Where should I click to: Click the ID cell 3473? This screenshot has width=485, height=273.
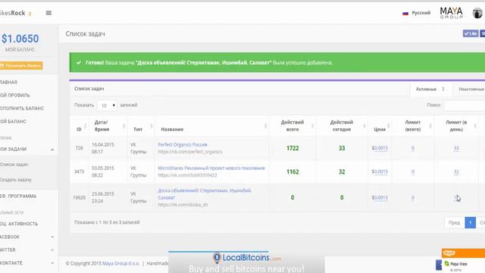pyautogui.click(x=79, y=171)
